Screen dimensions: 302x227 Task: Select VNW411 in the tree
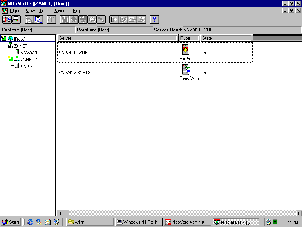point(29,53)
